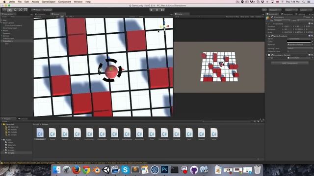
Task: Click the Play button
Action: pyautogui.click(x=152, y=10)
